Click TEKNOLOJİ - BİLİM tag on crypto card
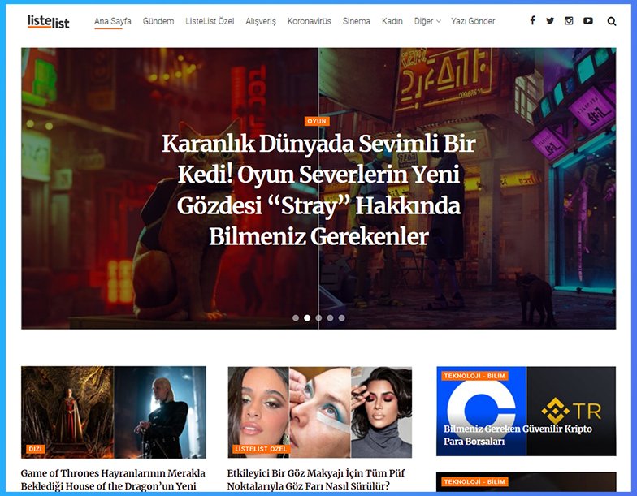Viewport: 637px width, 496px height. click(x=474, y=376)
